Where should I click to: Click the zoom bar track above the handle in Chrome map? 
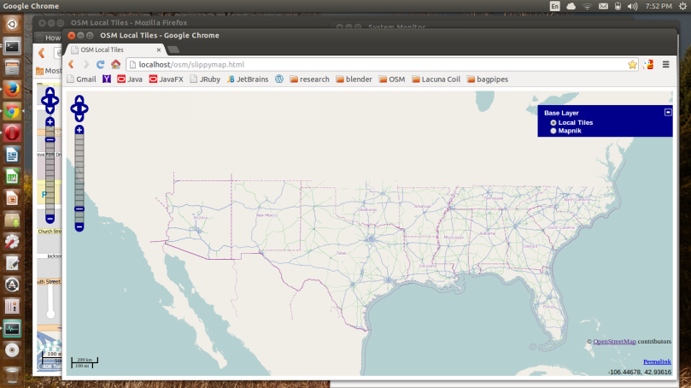79,170
